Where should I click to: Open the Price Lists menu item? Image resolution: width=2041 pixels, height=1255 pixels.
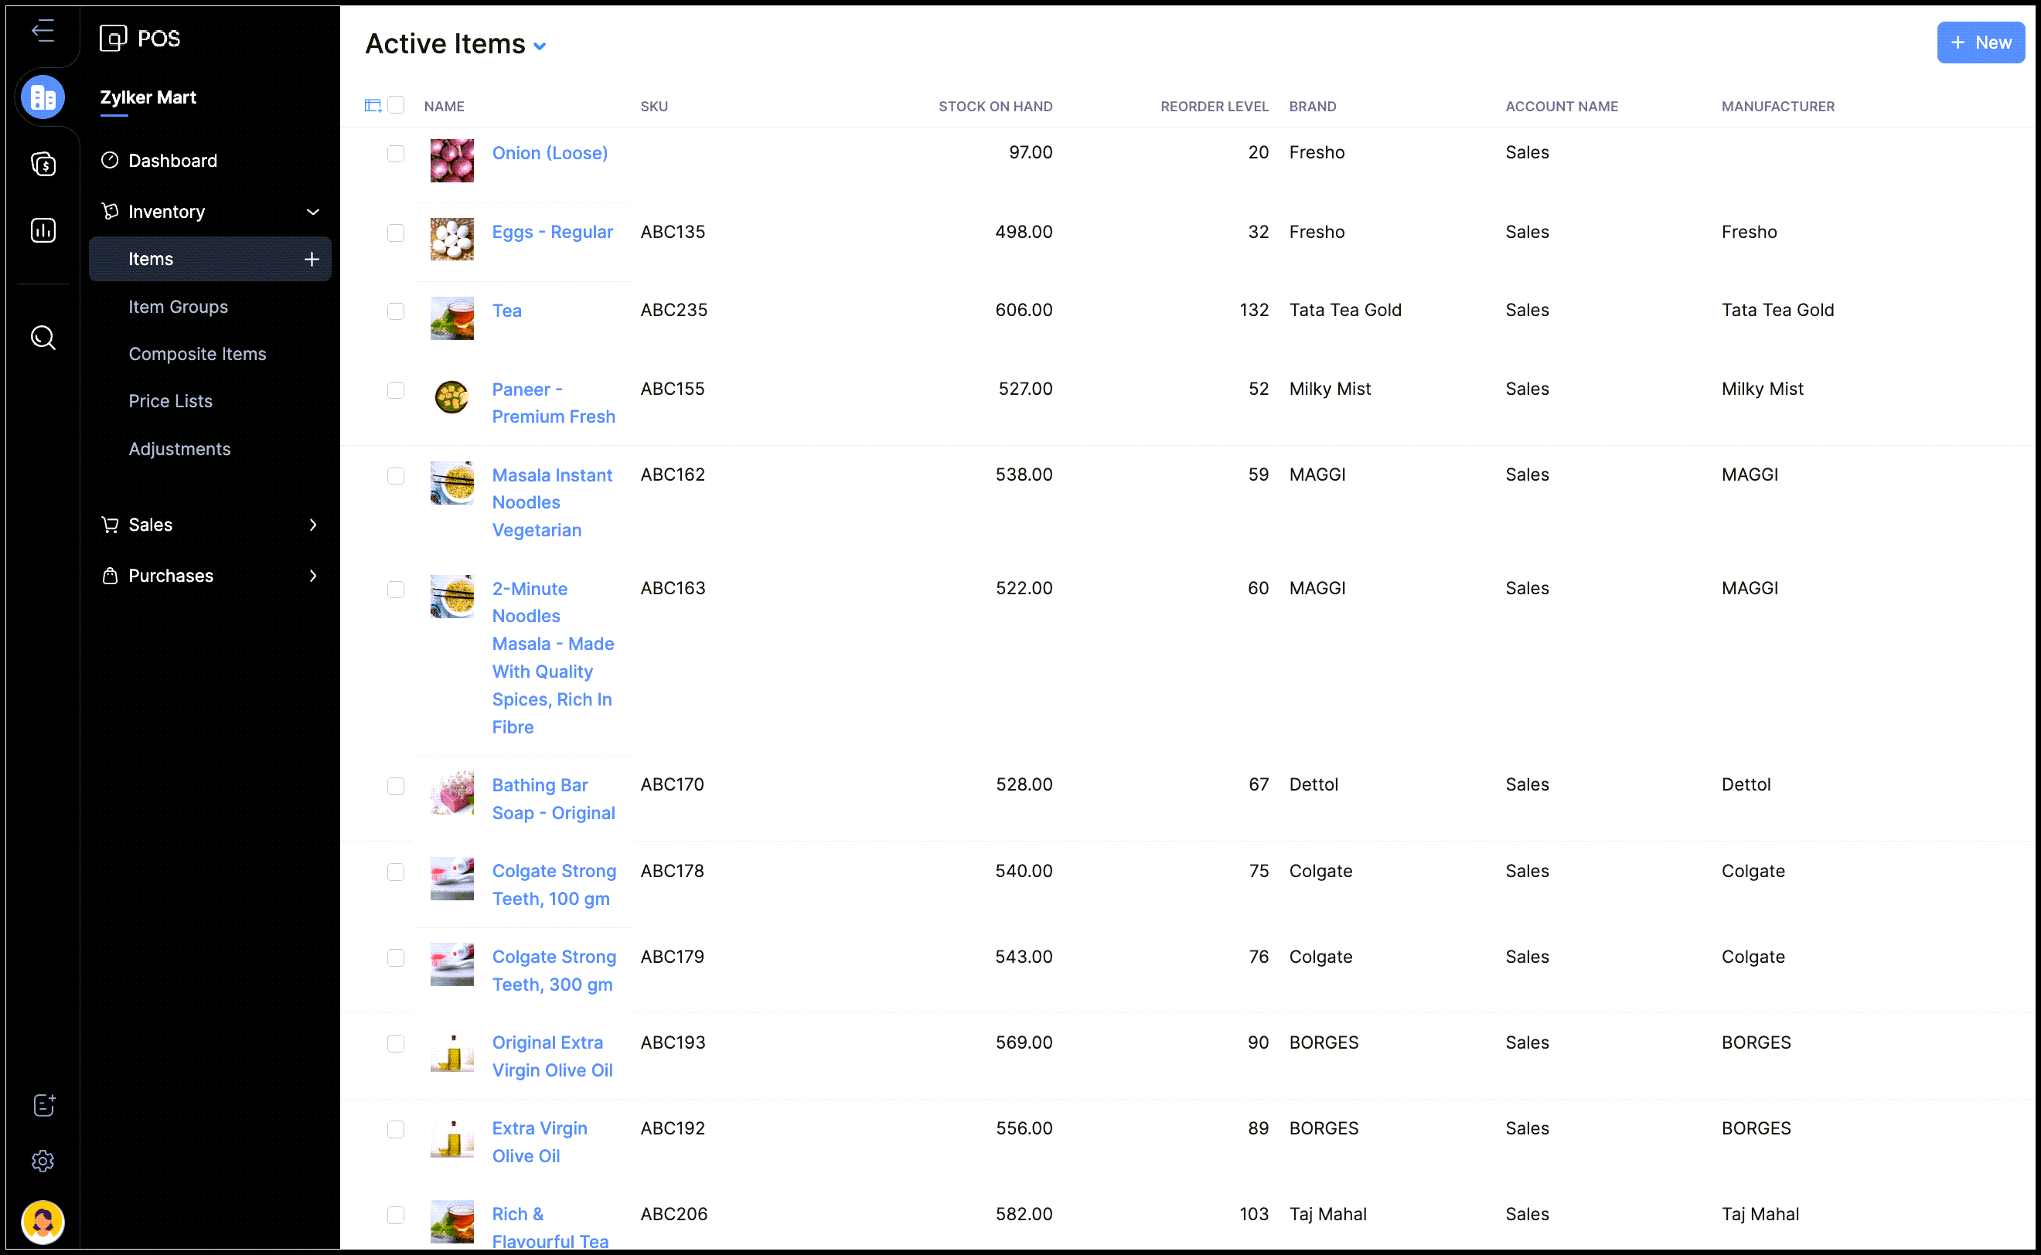[170, 401]
